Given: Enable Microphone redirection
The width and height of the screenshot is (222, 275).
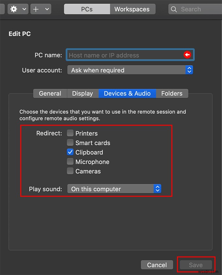Looking at the screenshot, I should [70, 162].
